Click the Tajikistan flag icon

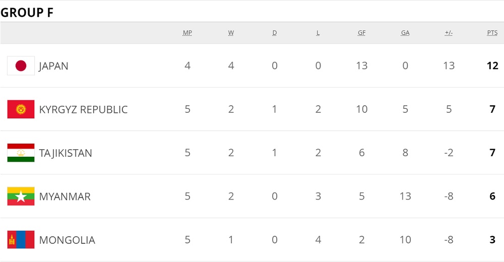point(21,153)
